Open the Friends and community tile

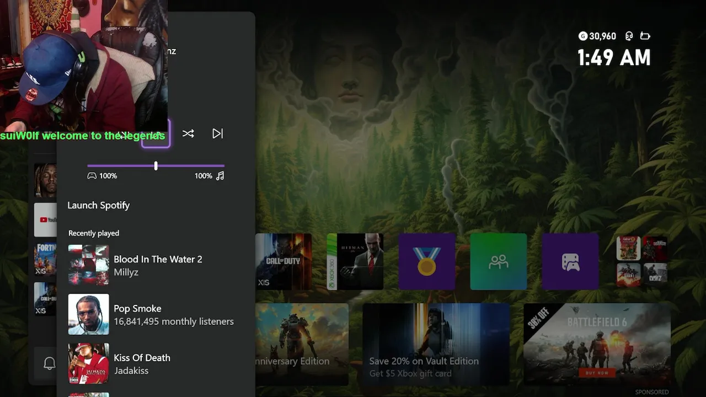tap(499, 261)
